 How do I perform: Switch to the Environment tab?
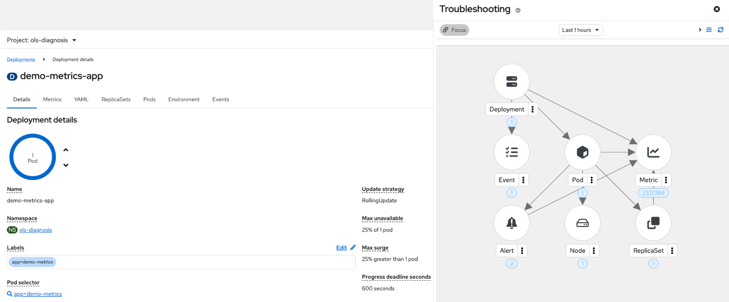(184, 99)
